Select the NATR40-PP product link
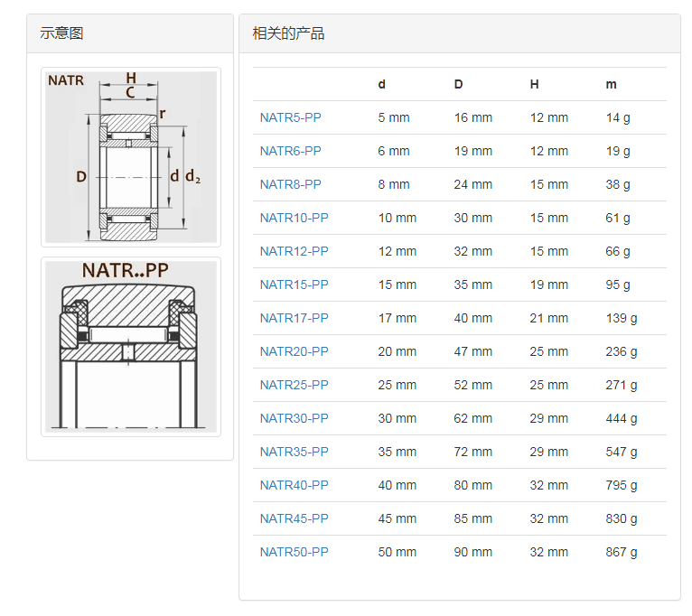692x616 pixels. point(294,485)
